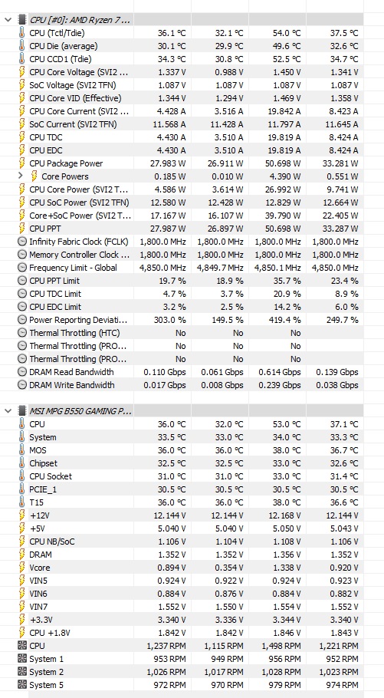Click the CPU chip icon in header row
The image size is (384, 698).
21,20
